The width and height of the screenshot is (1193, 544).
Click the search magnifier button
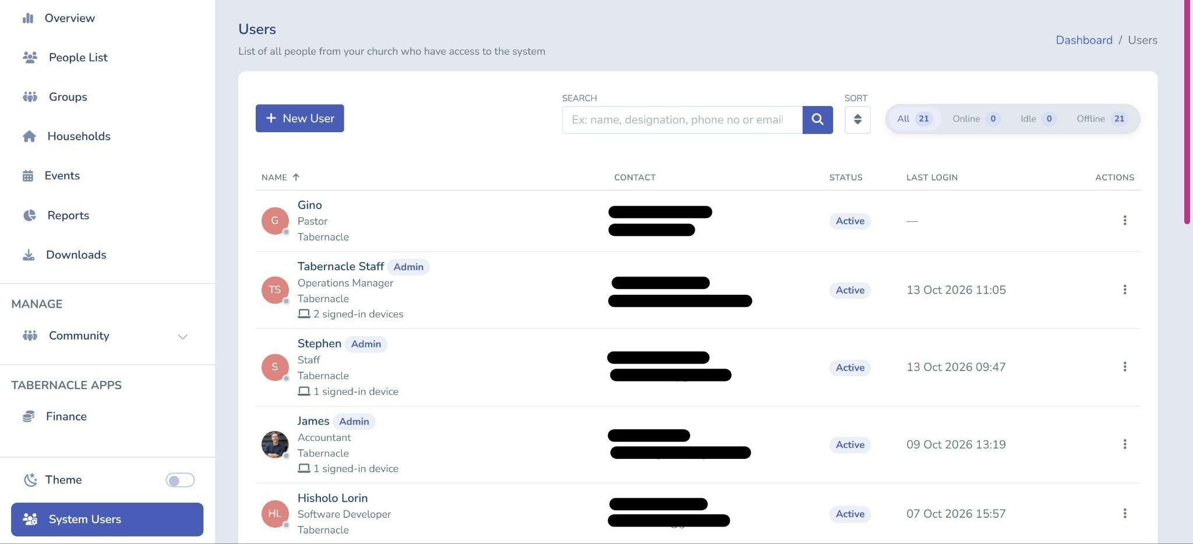point(817,119)
